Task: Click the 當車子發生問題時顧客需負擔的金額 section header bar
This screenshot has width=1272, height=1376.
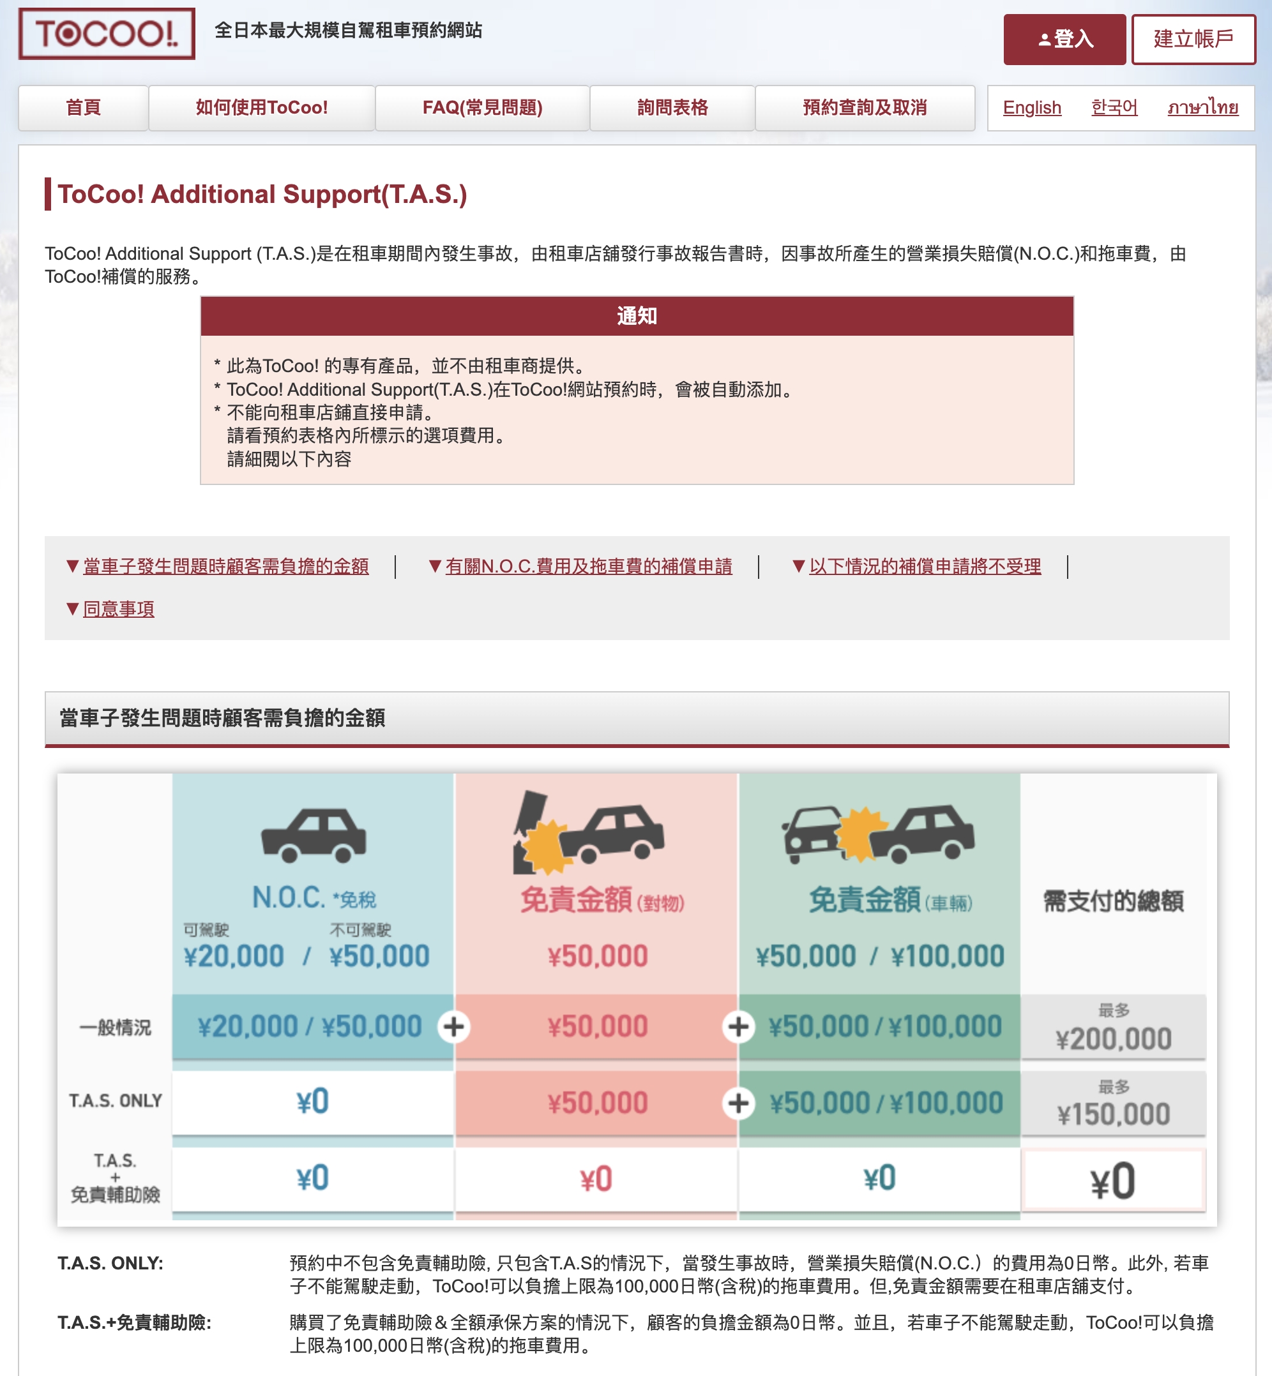Action: 637,718
